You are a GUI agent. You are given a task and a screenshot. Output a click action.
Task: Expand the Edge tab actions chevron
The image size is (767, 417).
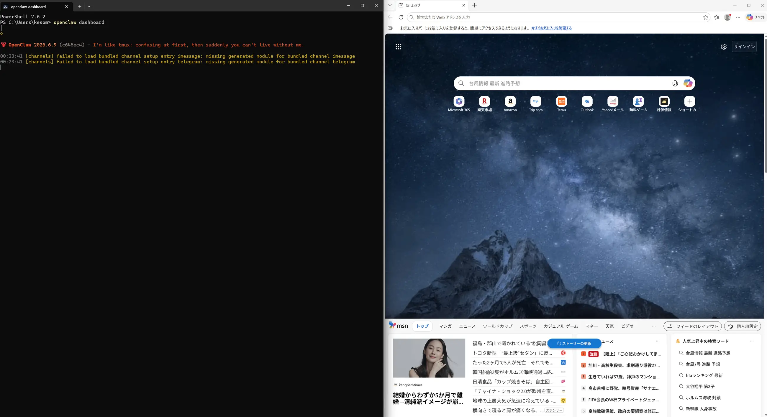390,5
